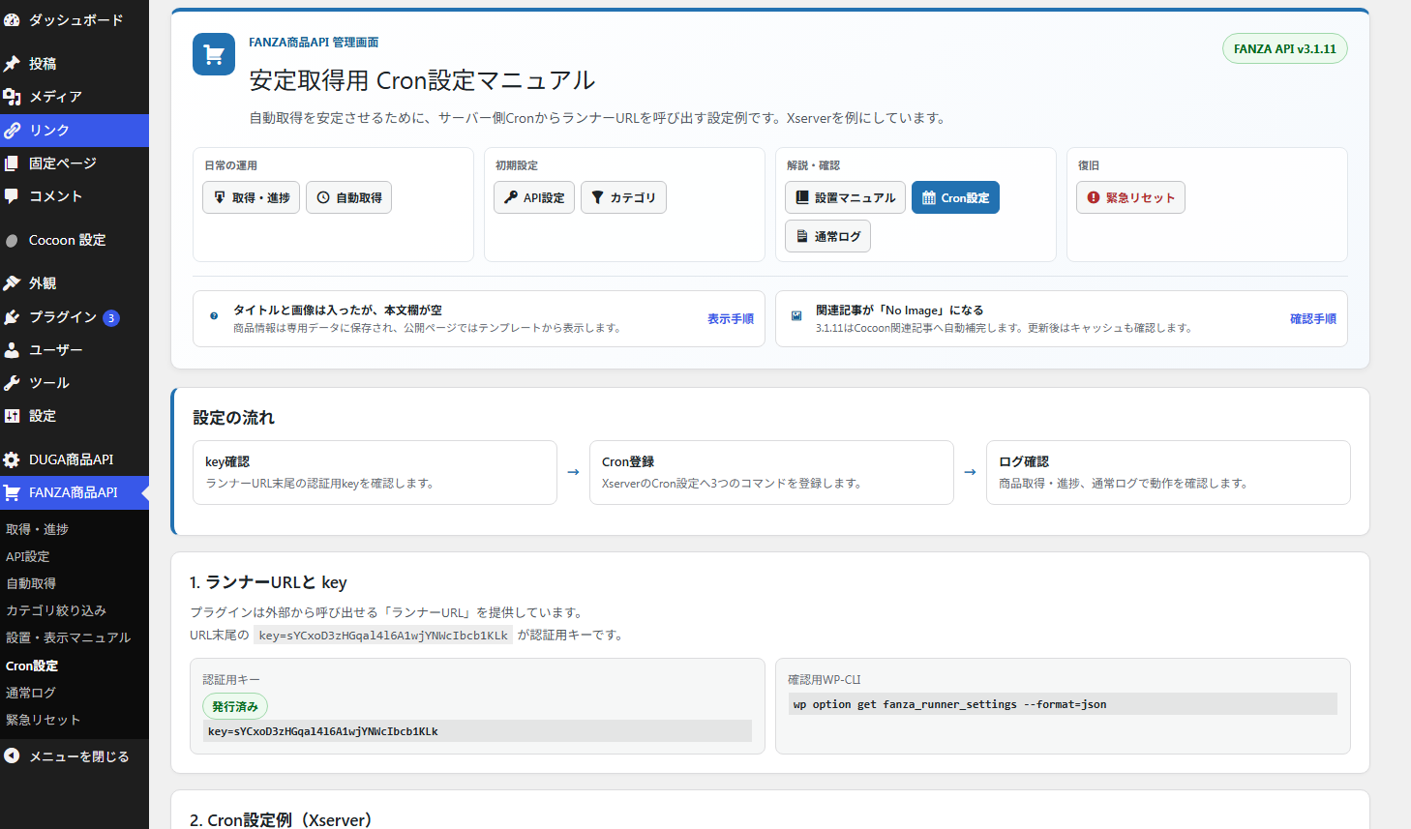Click the 安定取得用 Cron設定マニュアル heading

(422, 80)
